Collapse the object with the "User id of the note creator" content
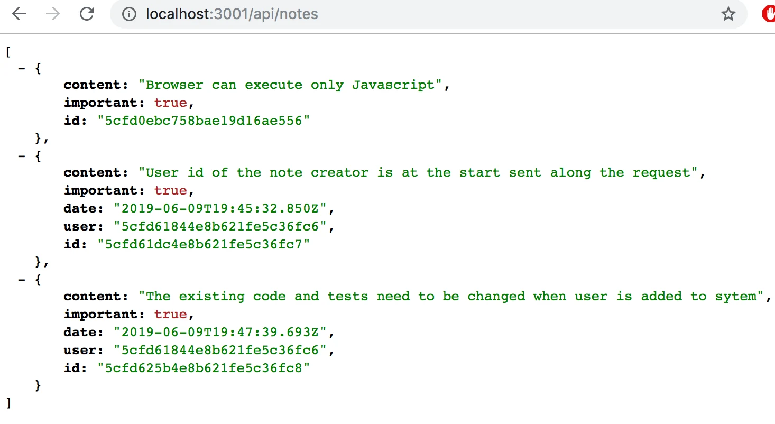 (22, 155)
